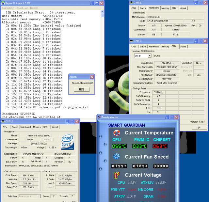
Task: Switch to CPU tab in Mainboard window
Action: click(x=134, y=8)
